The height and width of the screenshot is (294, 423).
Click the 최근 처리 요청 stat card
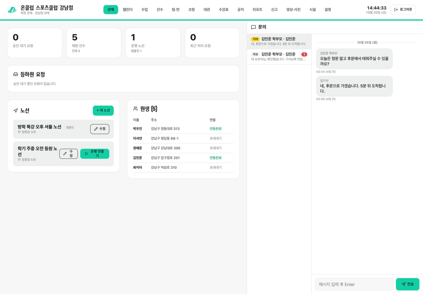pyautogui.click(x=212, y=43)
